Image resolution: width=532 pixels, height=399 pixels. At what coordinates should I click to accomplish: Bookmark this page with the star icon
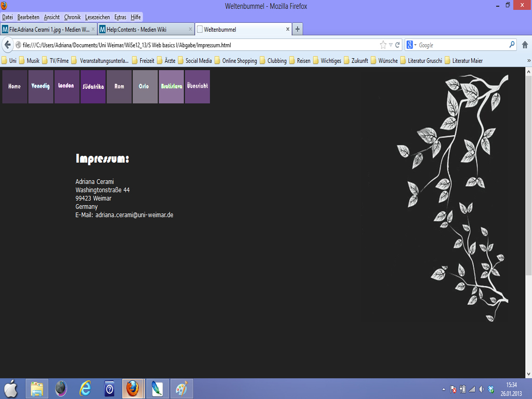(x=383, y=45)
